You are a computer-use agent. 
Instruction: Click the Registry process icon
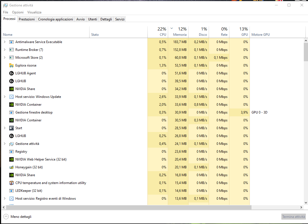[11, 152]
